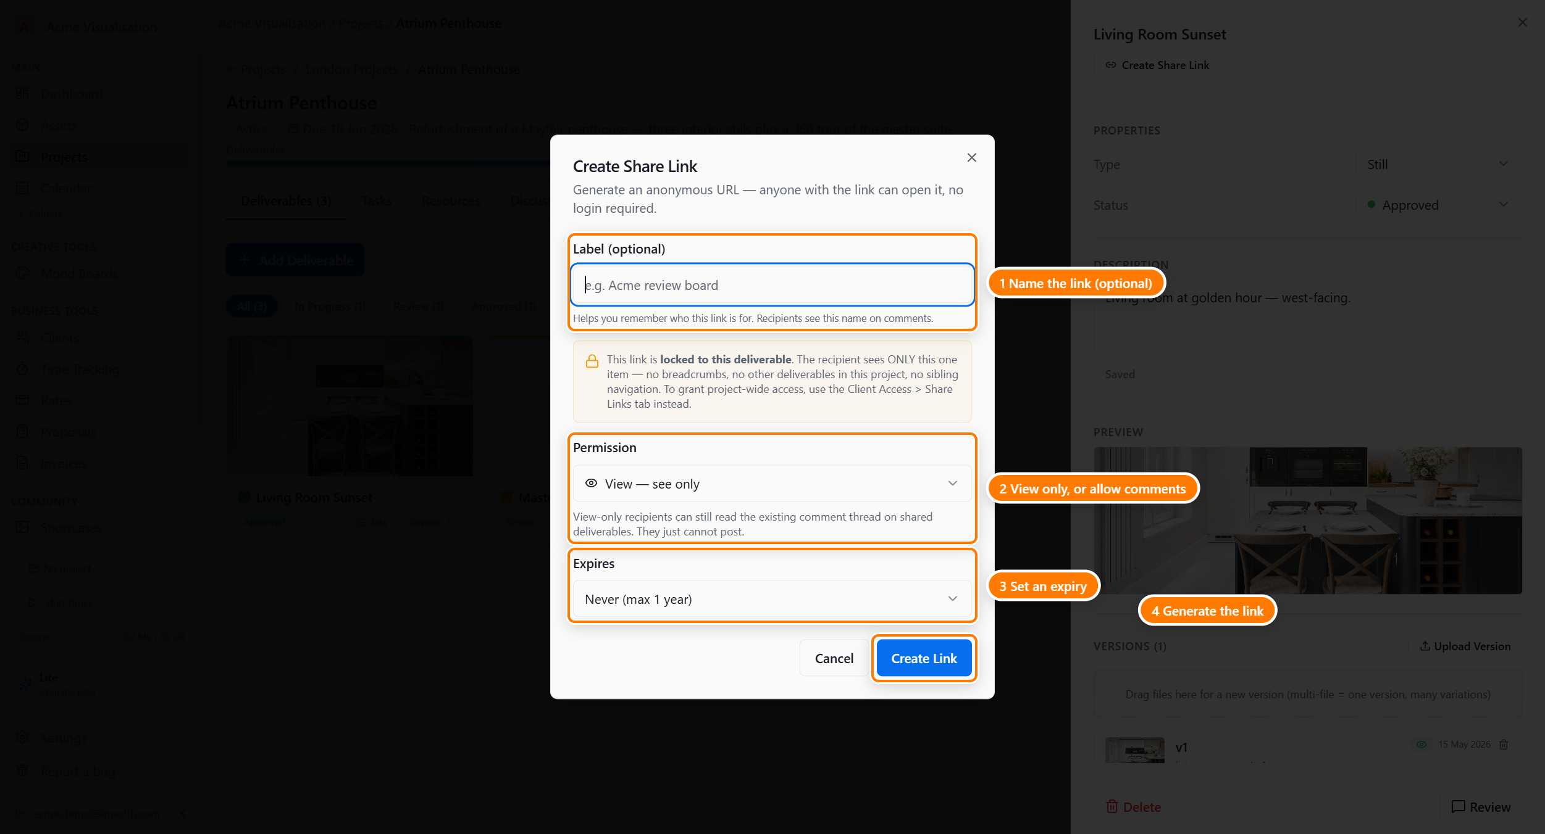Select No project in timer widget
Image resolution: width=1545 pixels, height=834 pixels.
[60, 569]
